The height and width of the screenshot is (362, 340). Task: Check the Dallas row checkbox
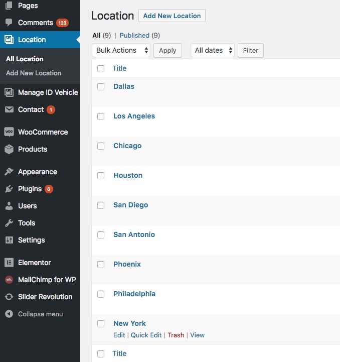(x=101, y=86)
